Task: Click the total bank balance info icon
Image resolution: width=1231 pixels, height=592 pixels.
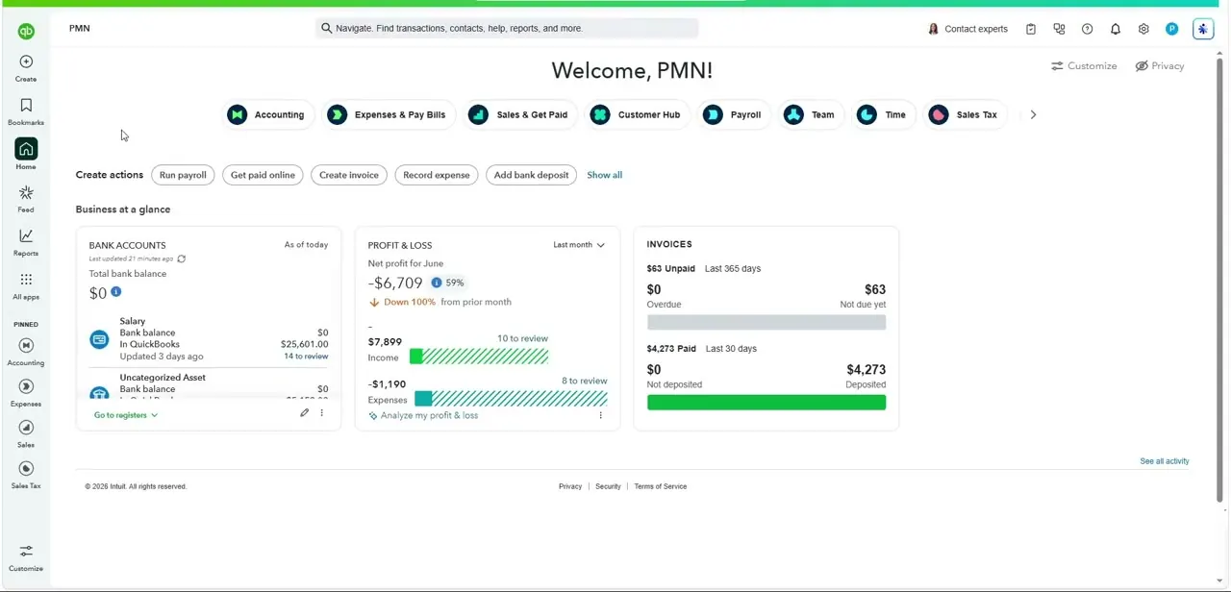Action: click(x=115, y=292)
